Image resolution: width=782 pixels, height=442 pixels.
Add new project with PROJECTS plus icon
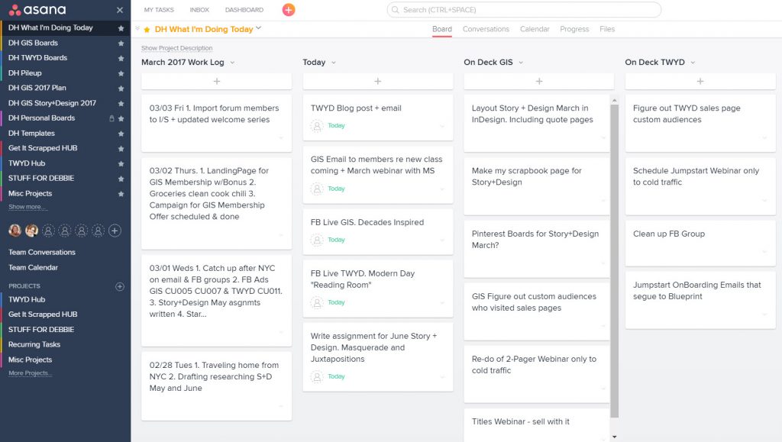pos(120,286)
